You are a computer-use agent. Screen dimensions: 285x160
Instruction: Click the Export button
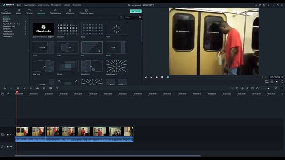[136, 11]
